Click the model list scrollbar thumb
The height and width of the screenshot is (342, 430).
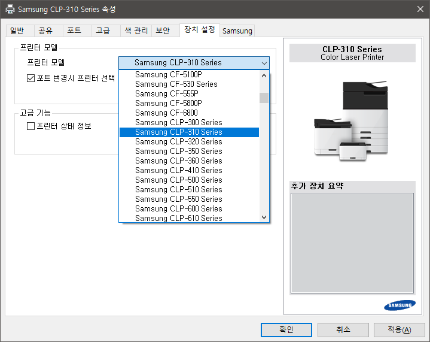click(x=264, y=98)
